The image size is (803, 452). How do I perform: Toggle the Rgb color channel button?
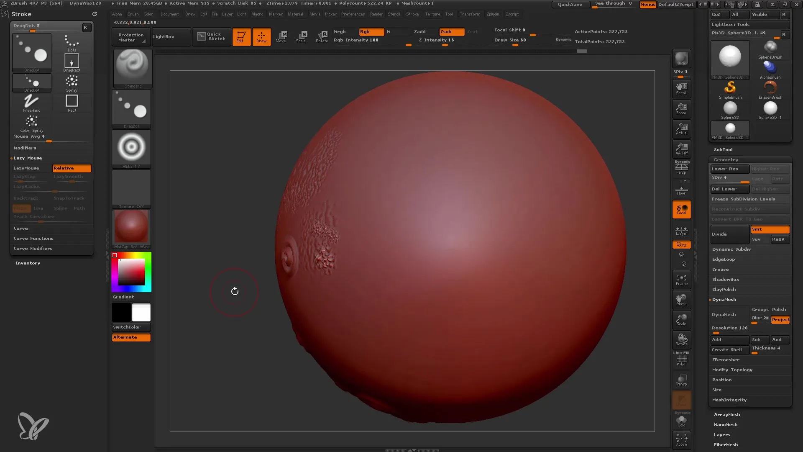(x=371, y=32)
